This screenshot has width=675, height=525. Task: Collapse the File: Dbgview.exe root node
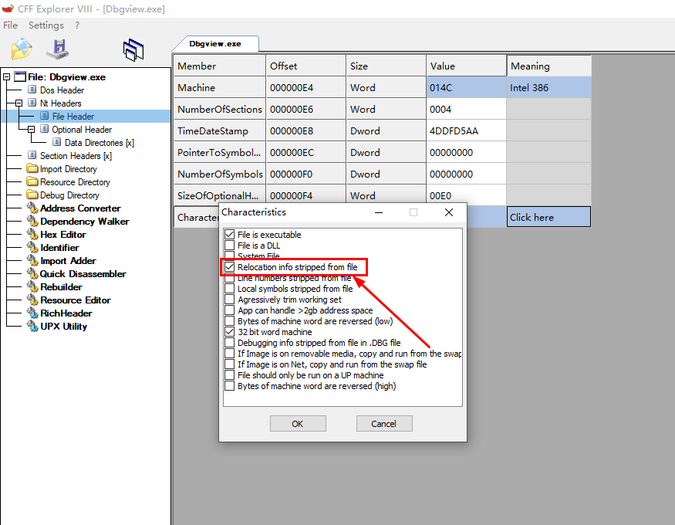tap(6, 76)
